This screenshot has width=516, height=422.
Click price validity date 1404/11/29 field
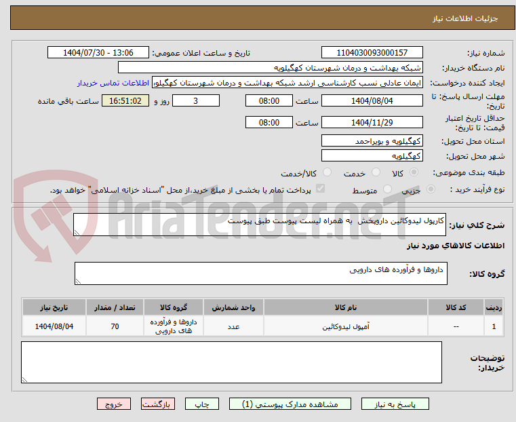pyautogui.click(x=372, y=122)
